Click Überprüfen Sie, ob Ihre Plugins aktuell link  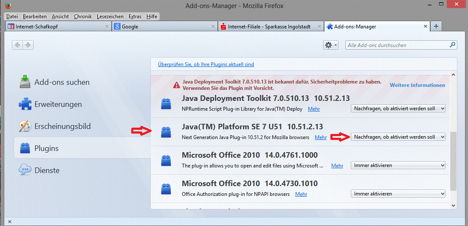[x=206, y=64]
